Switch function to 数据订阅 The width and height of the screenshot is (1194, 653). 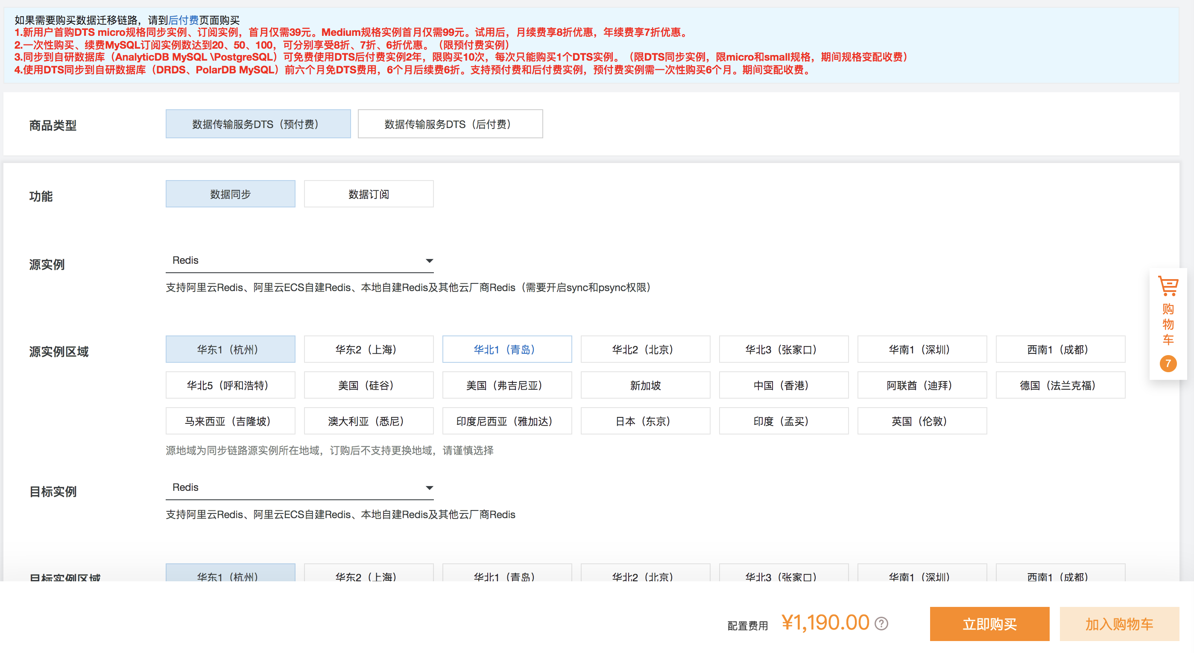(x=369, y=194)
